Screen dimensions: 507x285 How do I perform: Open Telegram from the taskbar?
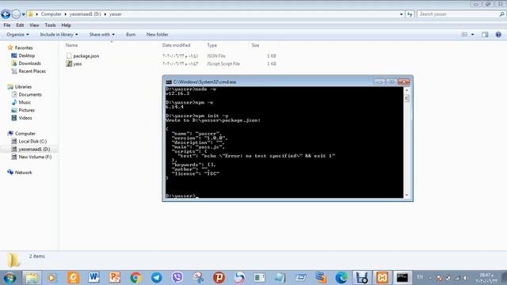point(157,278)
